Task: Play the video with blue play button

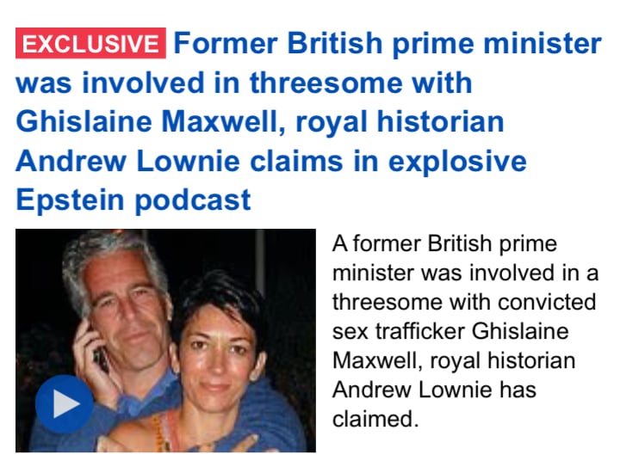Action: (65, 403)
